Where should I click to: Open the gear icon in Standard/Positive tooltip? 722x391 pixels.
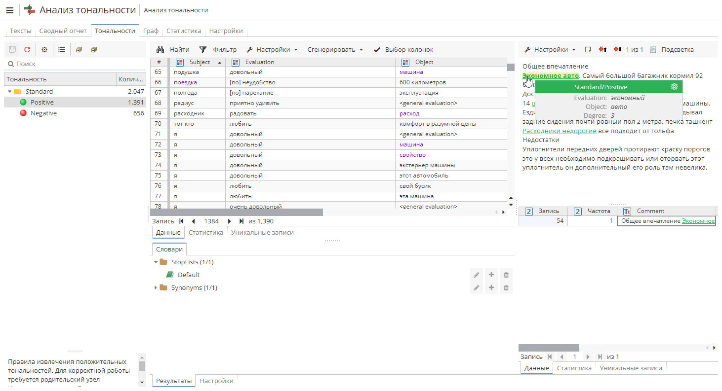pyautogui.click(x=674, y=87)
